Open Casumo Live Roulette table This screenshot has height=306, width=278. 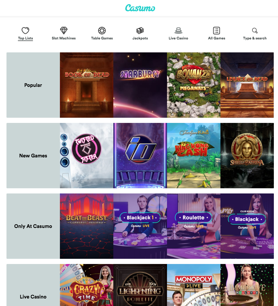pos(194,226)
